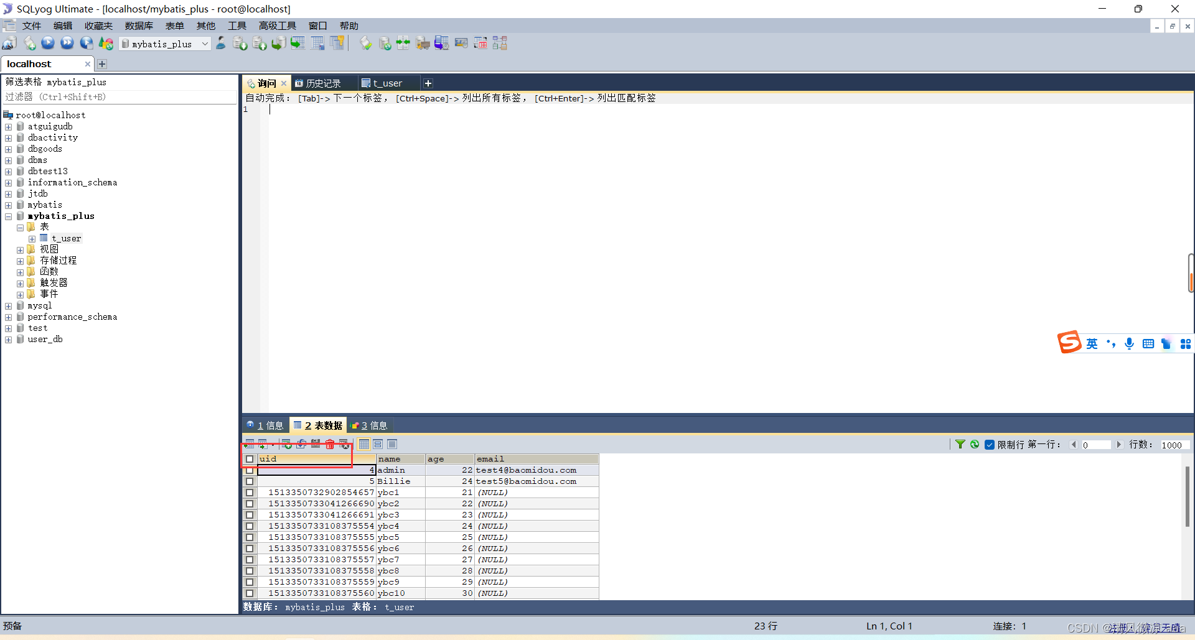Click the import external data database icon

[240, 44]
